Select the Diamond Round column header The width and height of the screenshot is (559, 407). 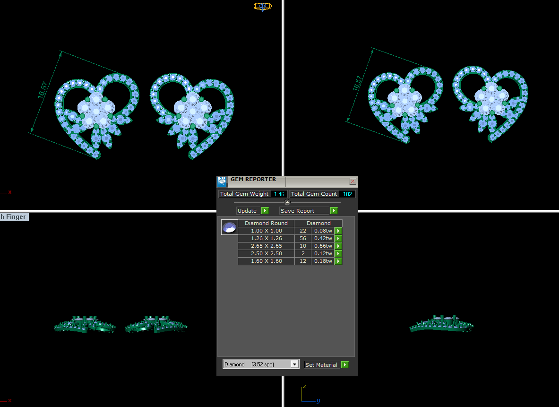coord(266,223)
